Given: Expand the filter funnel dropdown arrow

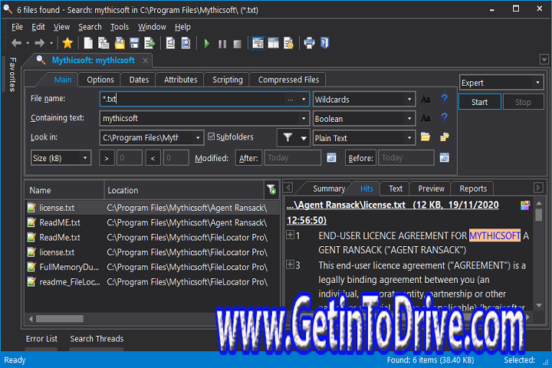Looking at the screenshot, I should point(304,138).
